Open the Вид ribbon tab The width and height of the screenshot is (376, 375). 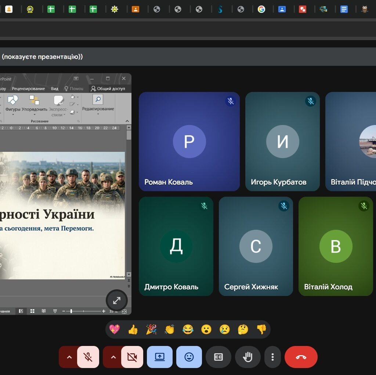[55, 89]
